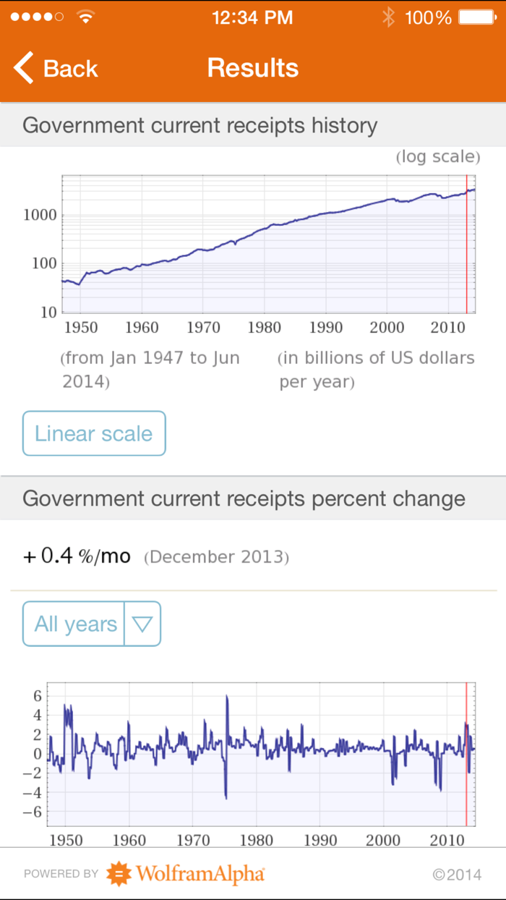Image resolution: width=506 pixels, height=900 pixels.
Task: Tap the battery indicator icon
Action: (x=477, y=17)
